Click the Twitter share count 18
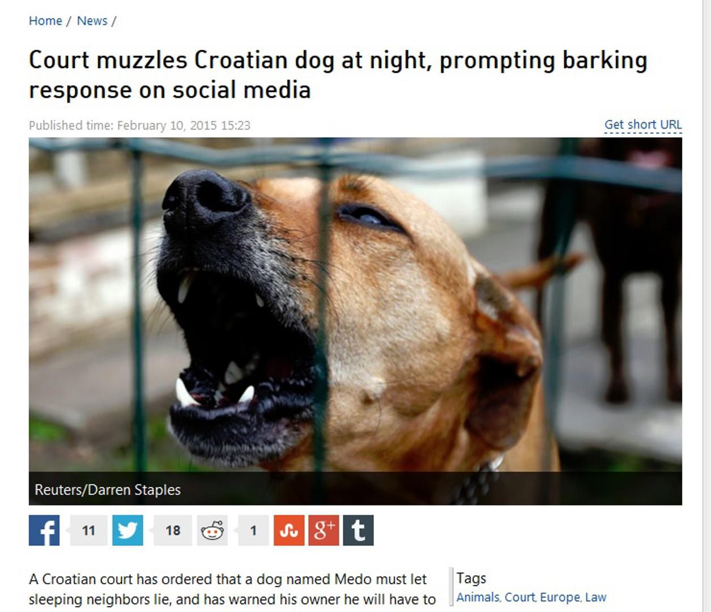711x612 pixels. tap(173, 530)
